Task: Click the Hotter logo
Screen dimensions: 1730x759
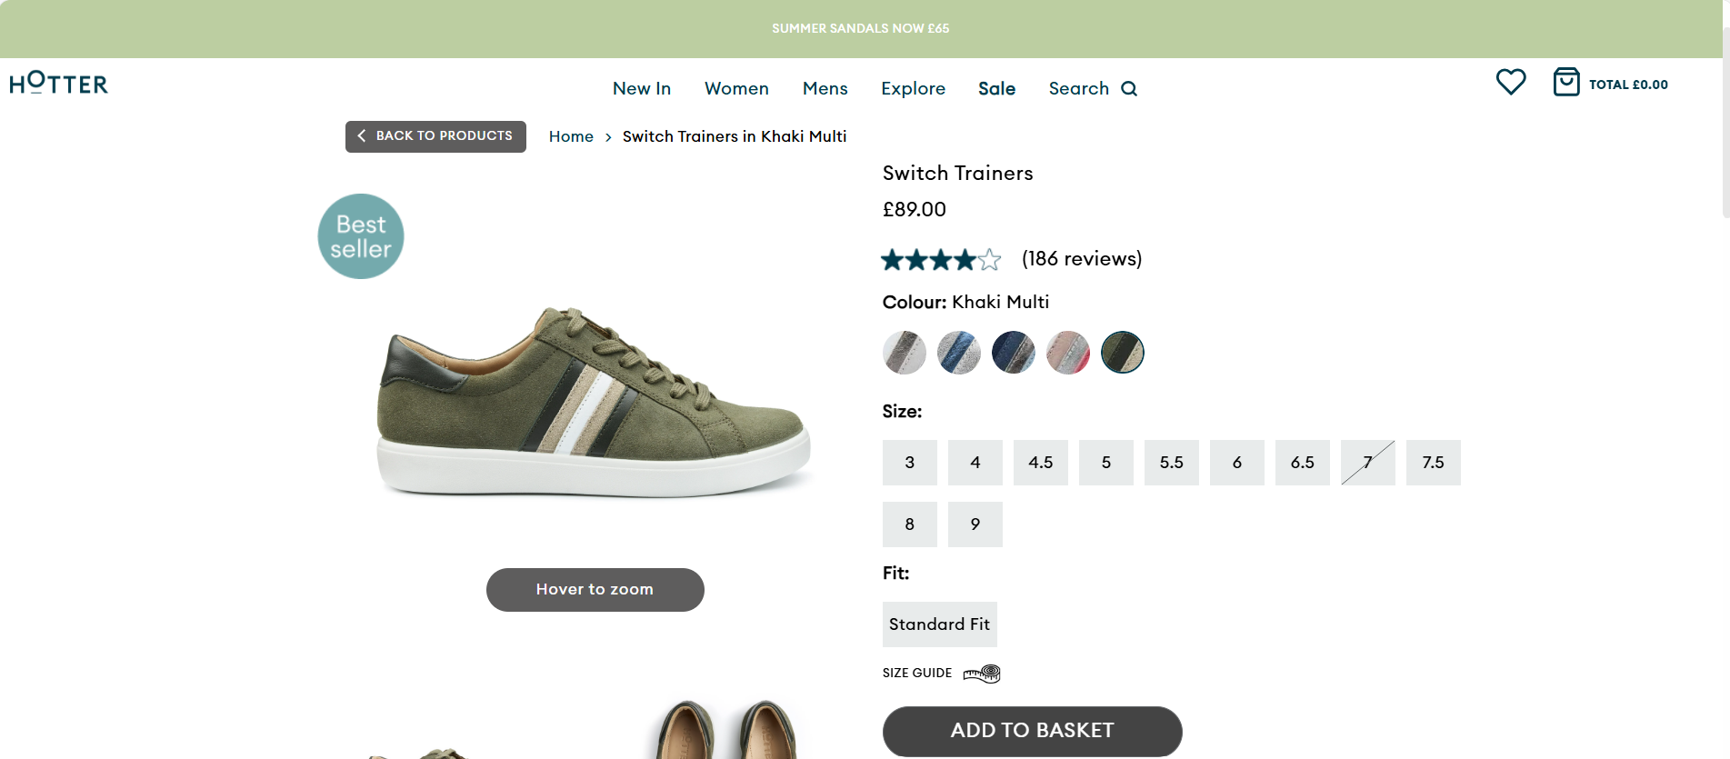Action: tap(58, 84)
